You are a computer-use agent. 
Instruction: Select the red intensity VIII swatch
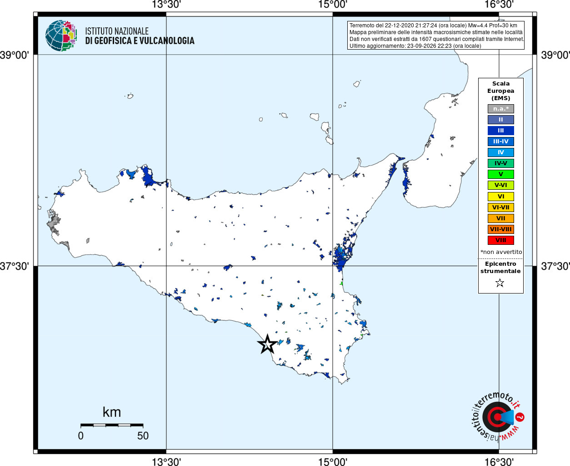tap(501, 240)
